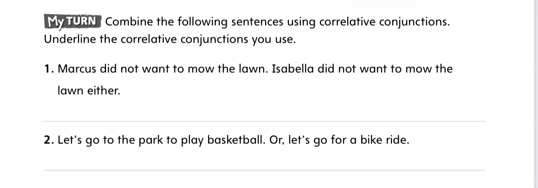Click the capitalized Let's starting sentence 2
Screen dimensions: 538x188
(68, 141)
